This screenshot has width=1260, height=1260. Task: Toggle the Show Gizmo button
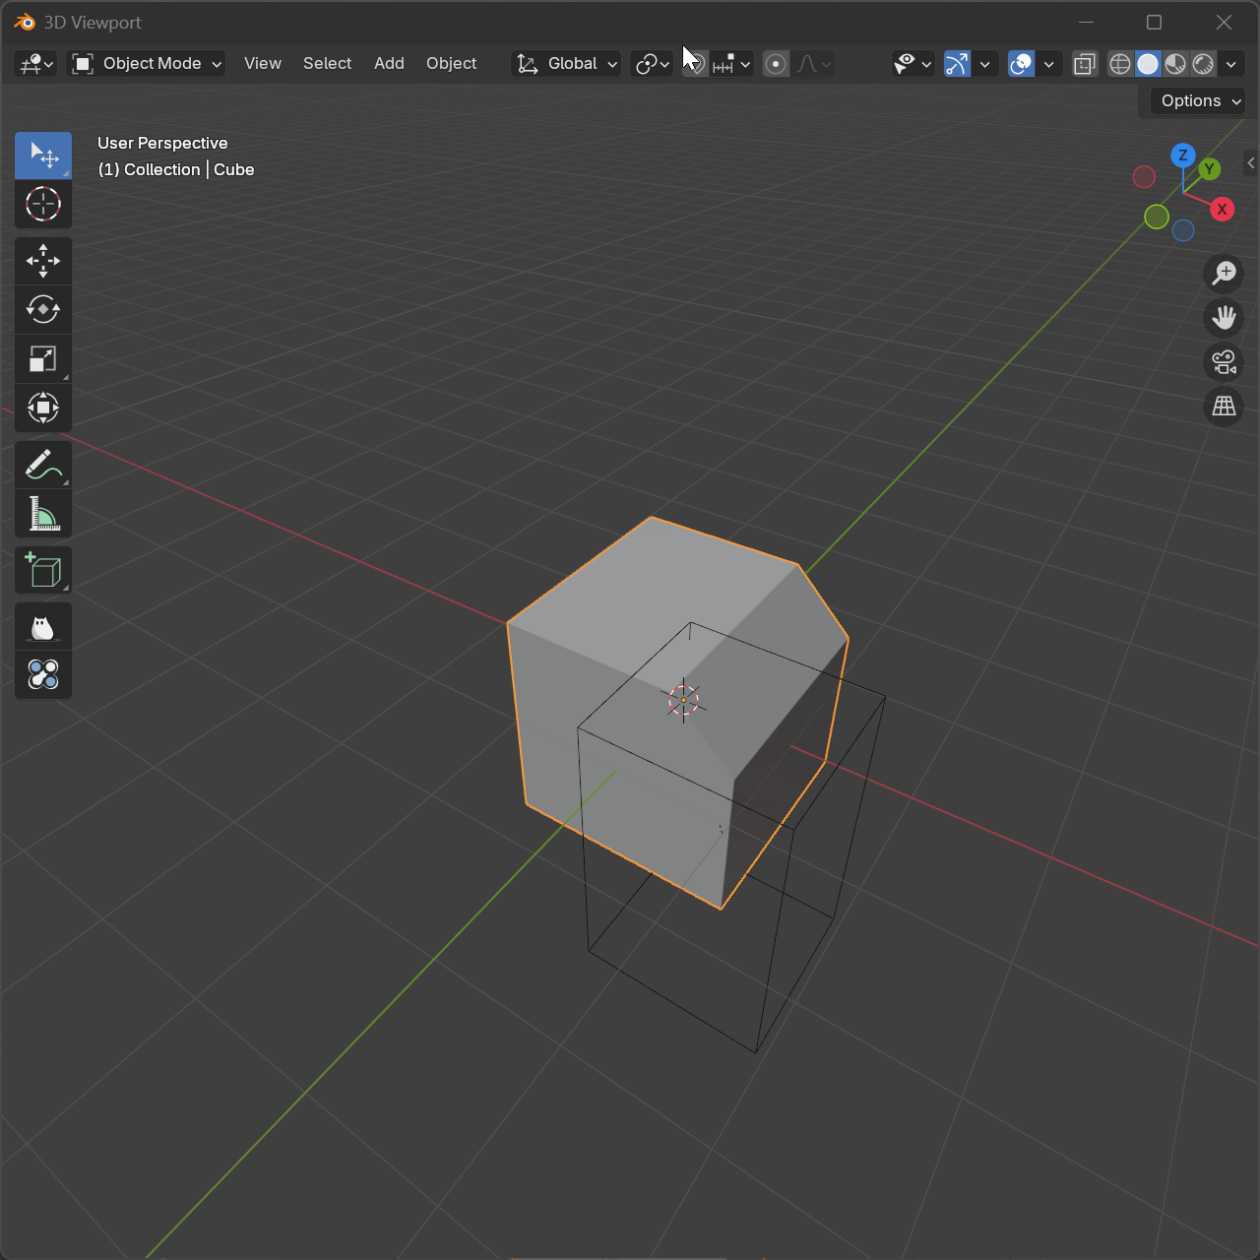955,63
